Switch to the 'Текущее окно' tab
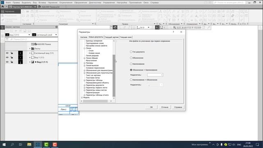The width and height of the screenshot is (263, 148). tap(126, 37)
